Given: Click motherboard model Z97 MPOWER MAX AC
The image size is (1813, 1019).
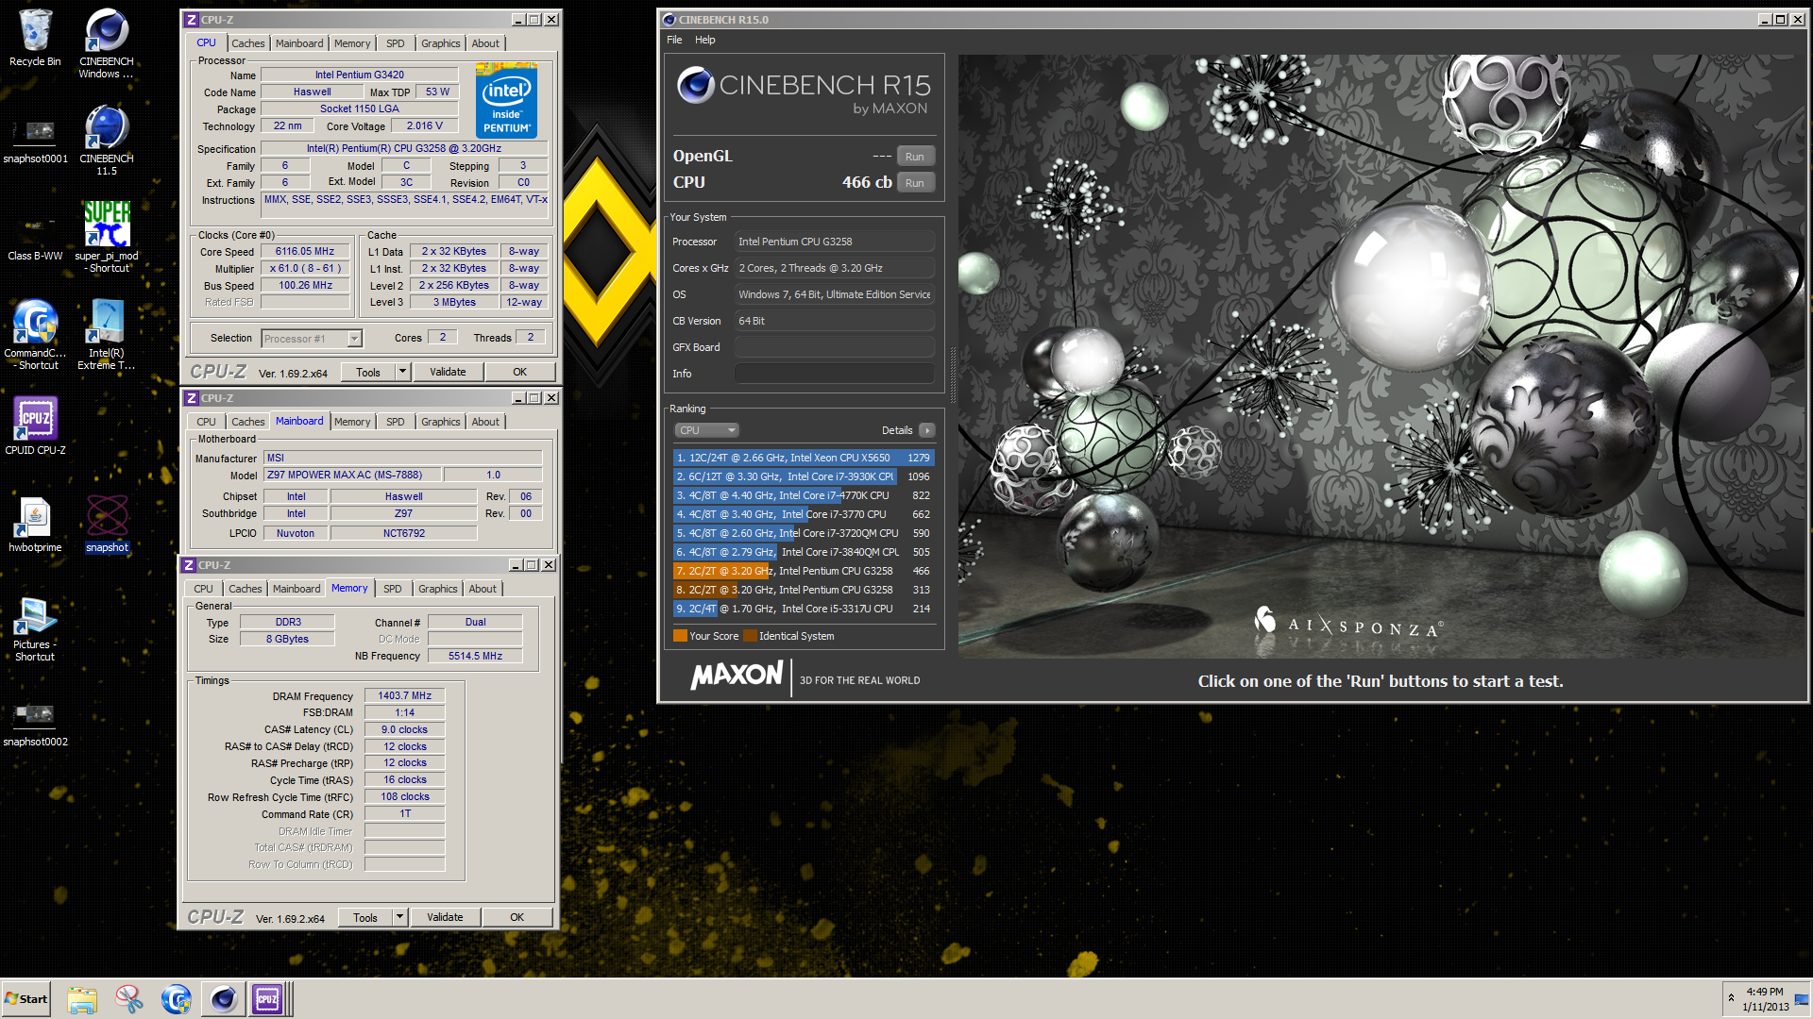Looking at the screenshot, I should tap(351, 476).
